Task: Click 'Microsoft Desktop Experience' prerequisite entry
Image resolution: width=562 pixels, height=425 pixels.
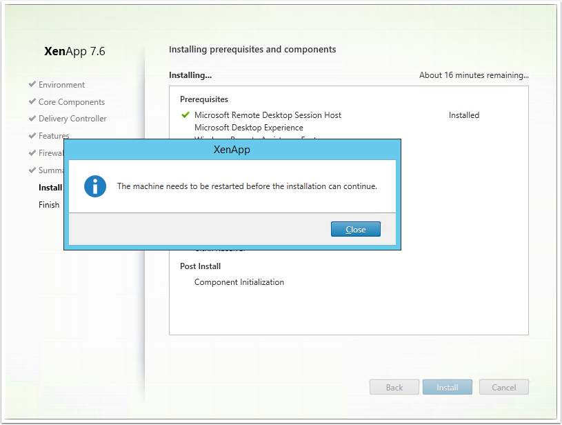Action: point(249,128)
